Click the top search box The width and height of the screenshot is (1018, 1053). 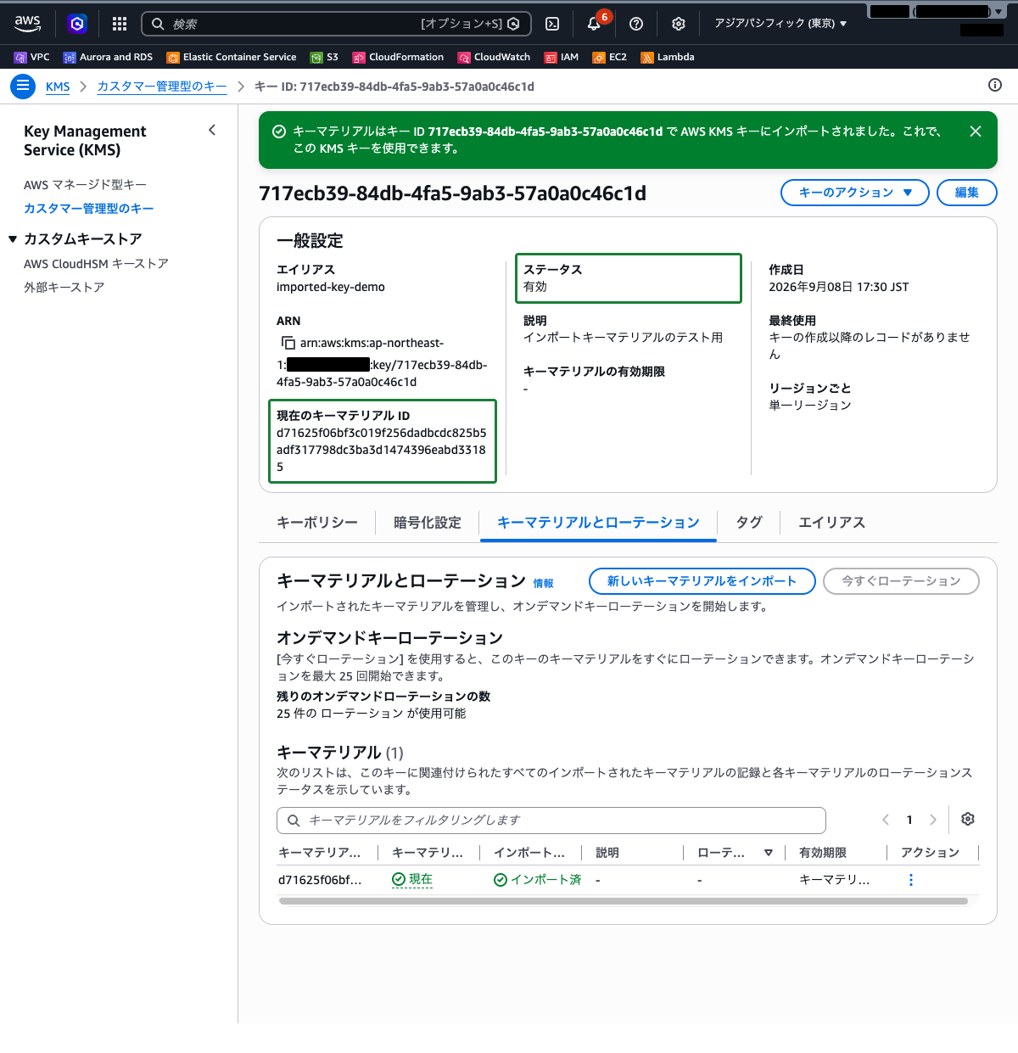[336, 24]
